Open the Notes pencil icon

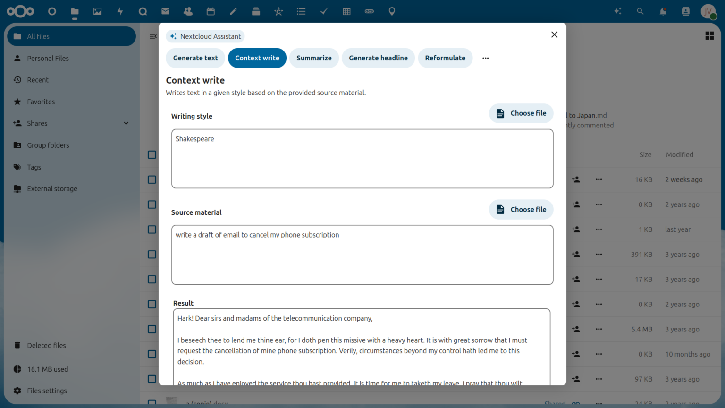233,11
